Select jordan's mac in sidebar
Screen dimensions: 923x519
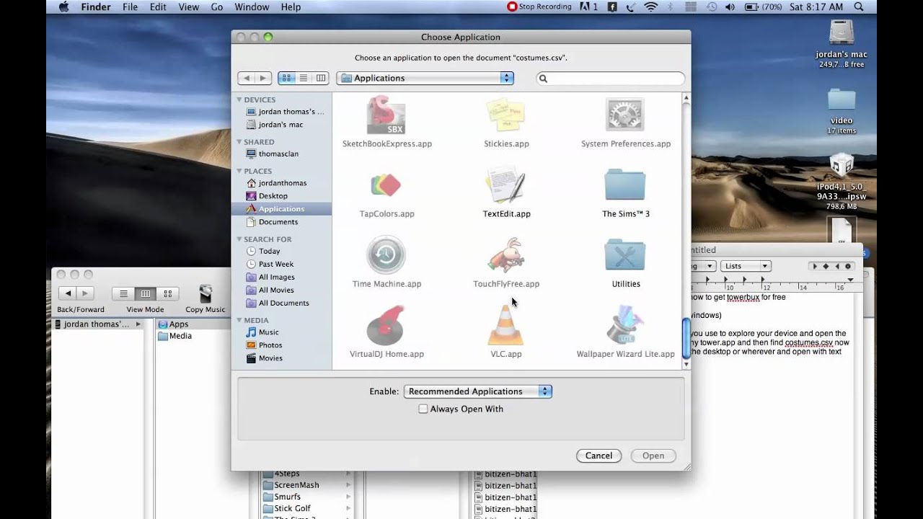[281, 125]
